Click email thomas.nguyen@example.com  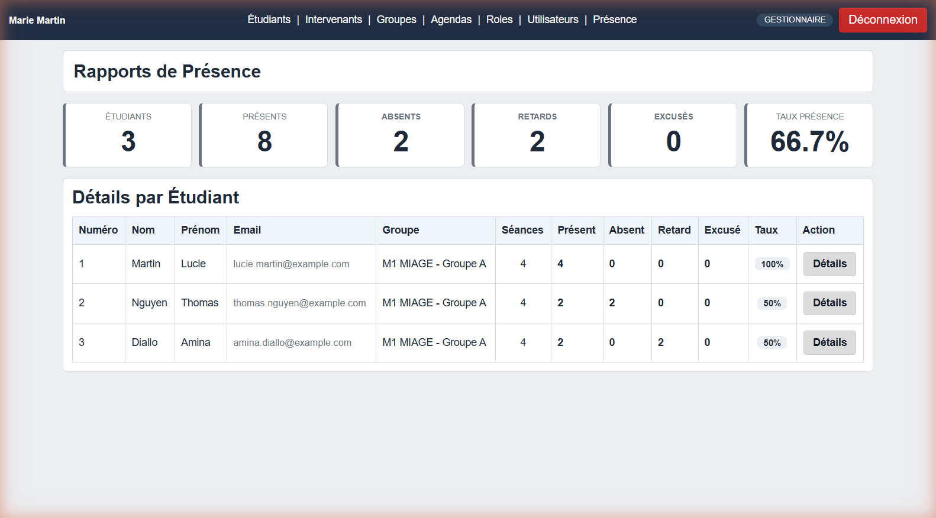click(x=299, y=303)
